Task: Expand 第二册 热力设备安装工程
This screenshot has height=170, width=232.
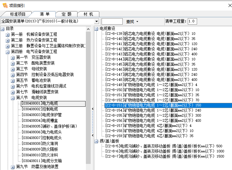Action: pyautogui.click(x=8, y=41)
